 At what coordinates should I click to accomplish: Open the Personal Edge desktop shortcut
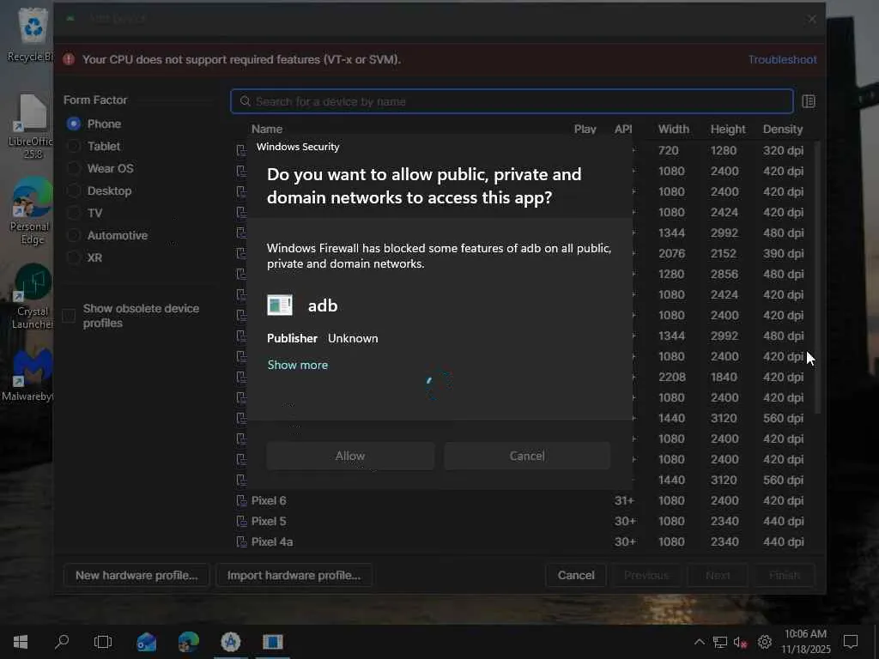(x=32, y=212)
